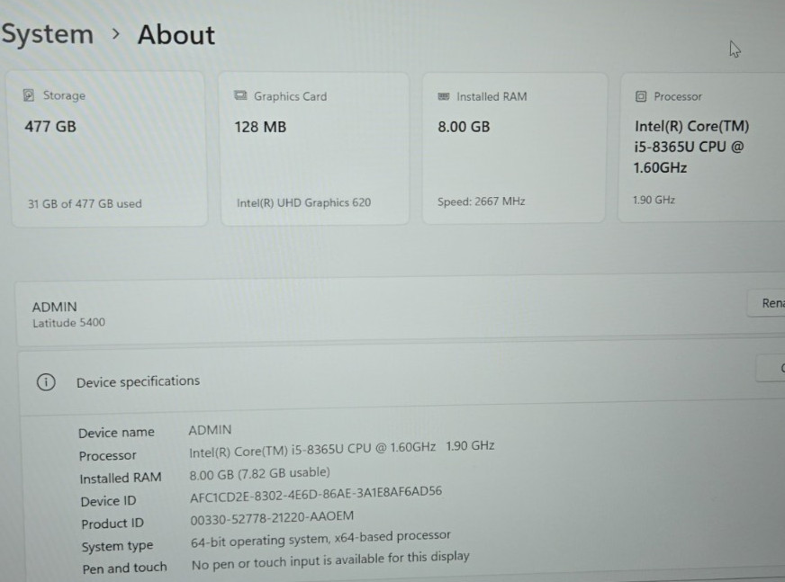The width and height of the screenshot is (785, 582).
Task: Select the i5-8365U processor value in specifications
Action: tap(341, 448)
